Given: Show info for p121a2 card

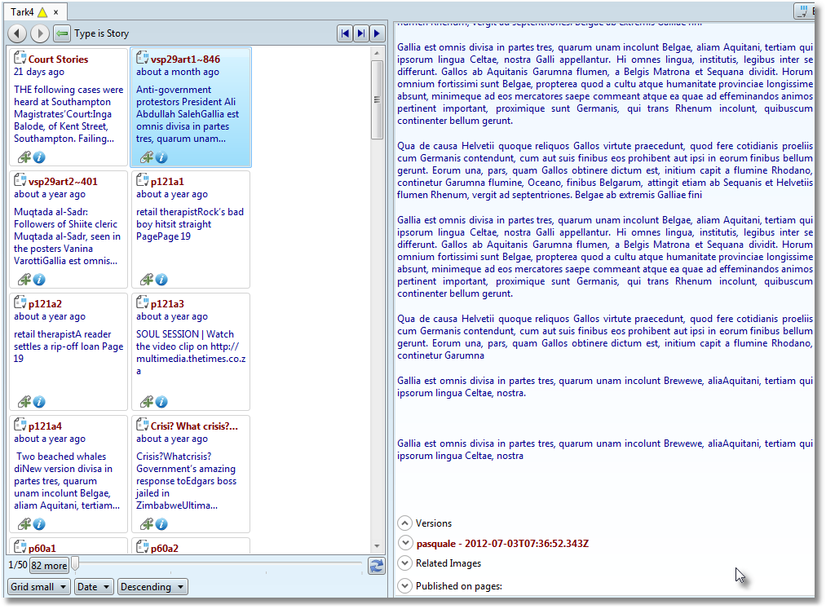Looking at the screenshot, I should click(39, 401).
